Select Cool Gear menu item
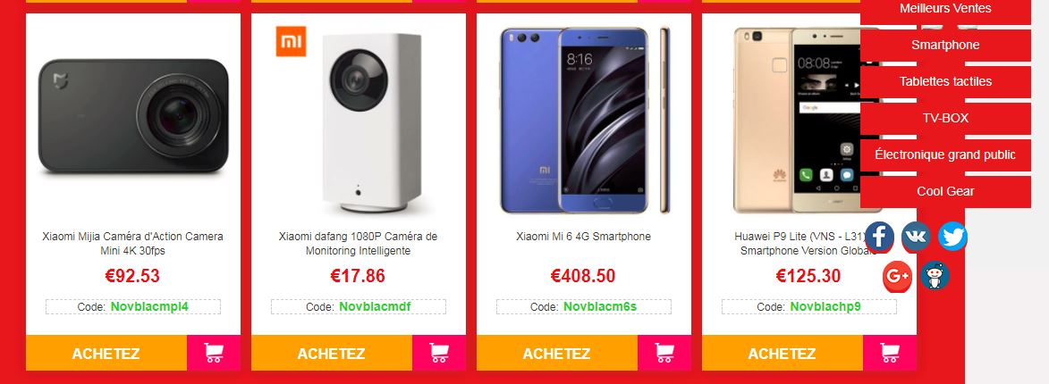Viewport: 1049px width, 384px height. pyautogui.click(x=945, y=192)
